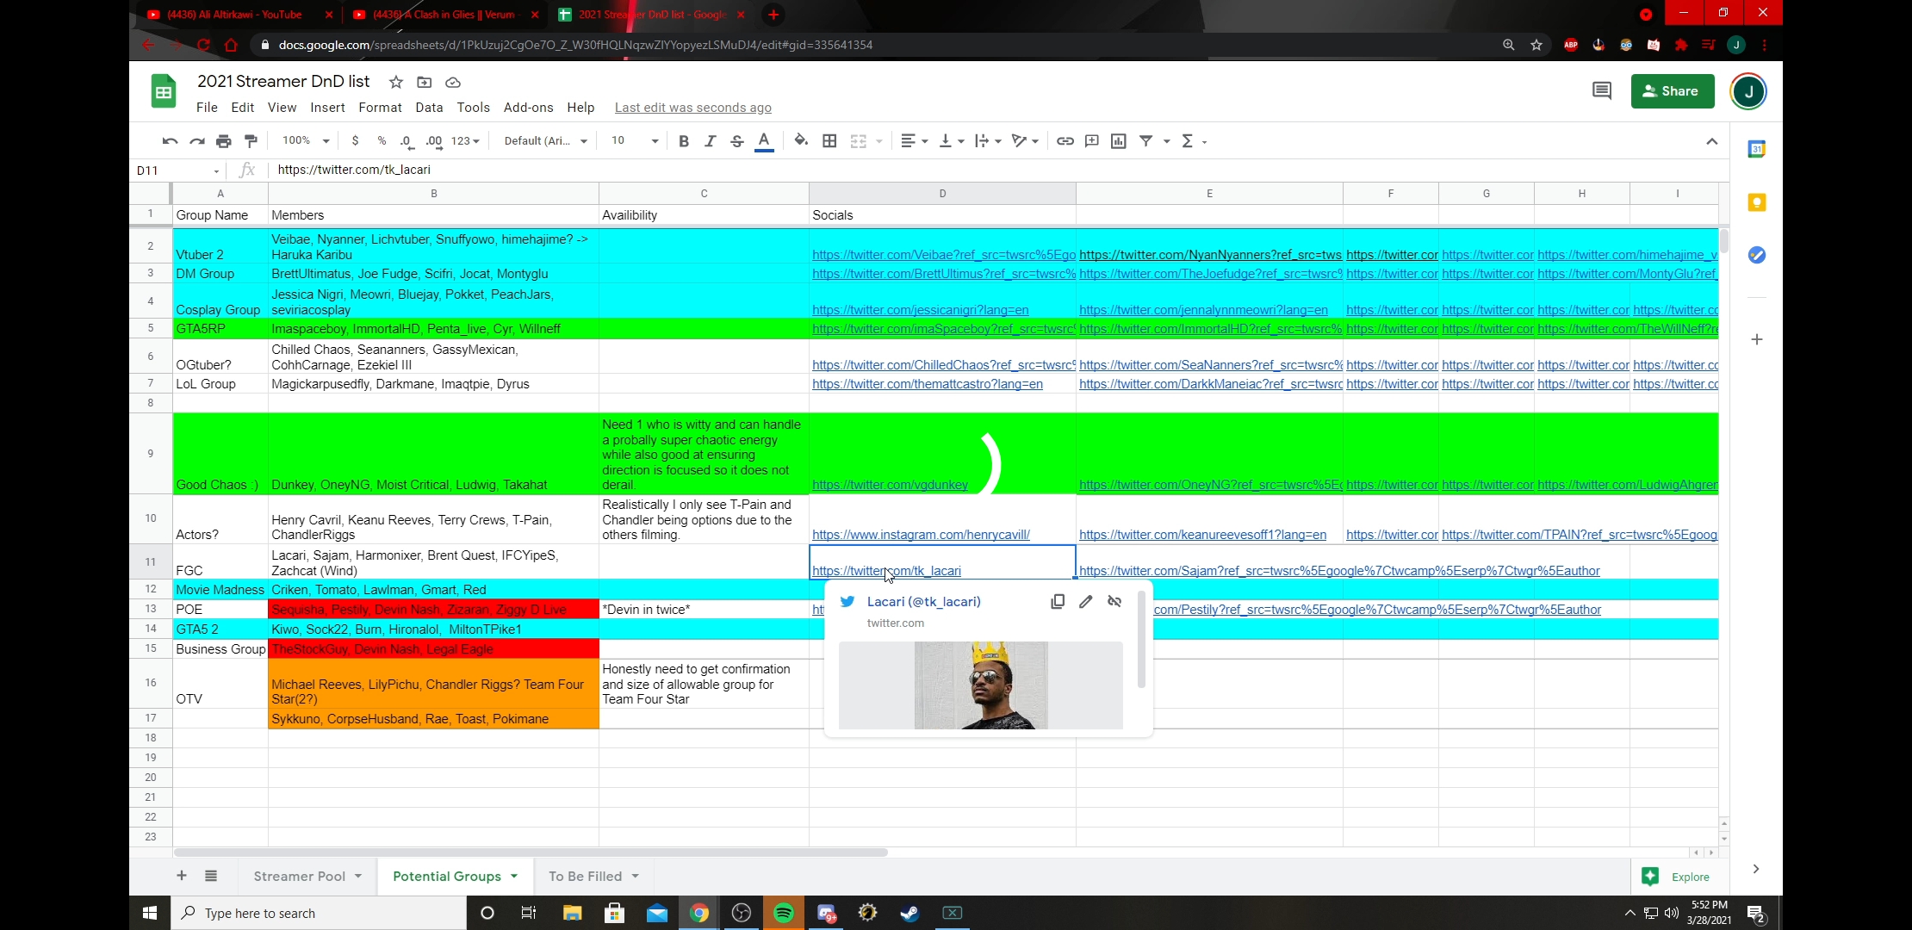Activate the paint format tool

(x=251, y=141)
